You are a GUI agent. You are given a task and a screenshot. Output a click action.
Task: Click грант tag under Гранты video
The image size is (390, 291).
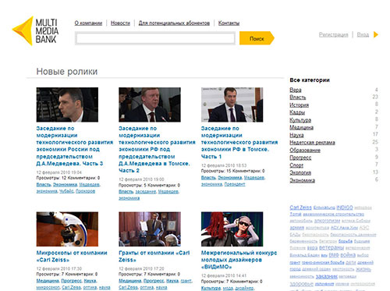click(186, 281)
